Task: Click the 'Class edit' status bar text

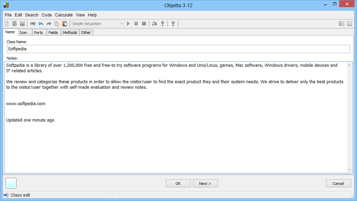Action: click(x=20, y=195)
